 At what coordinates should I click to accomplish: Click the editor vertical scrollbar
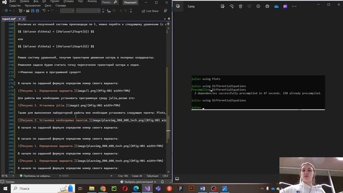[168, 99]
